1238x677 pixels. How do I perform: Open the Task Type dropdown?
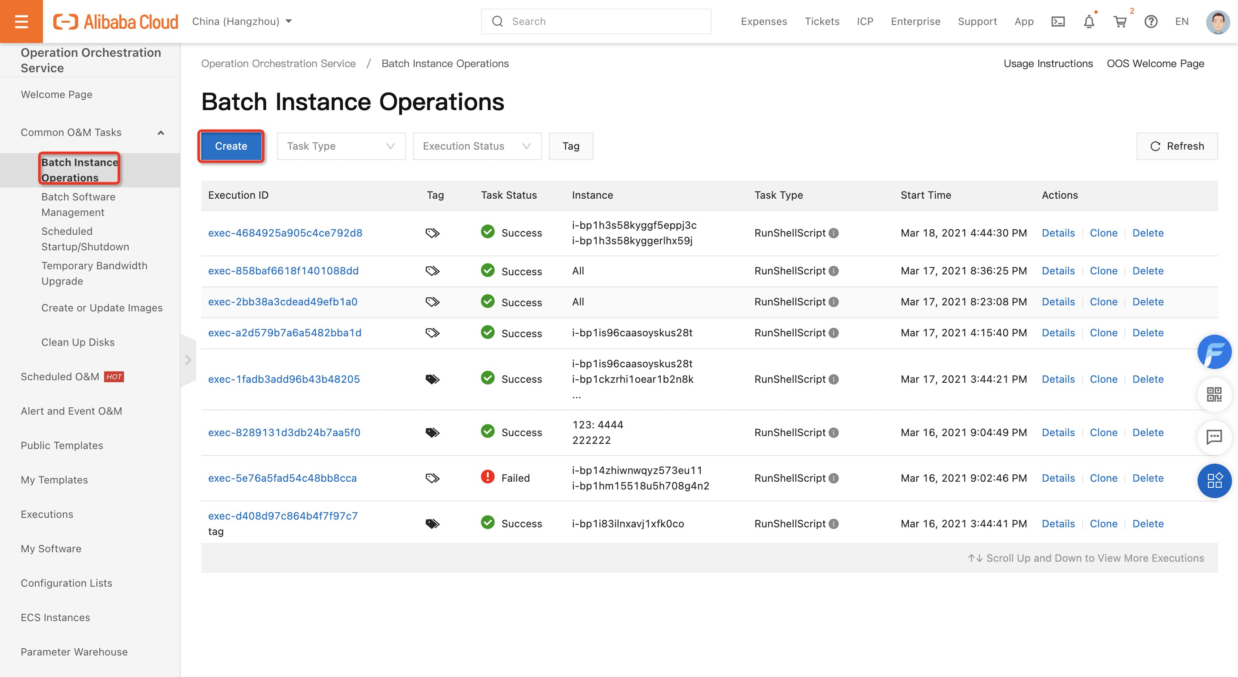341,146
